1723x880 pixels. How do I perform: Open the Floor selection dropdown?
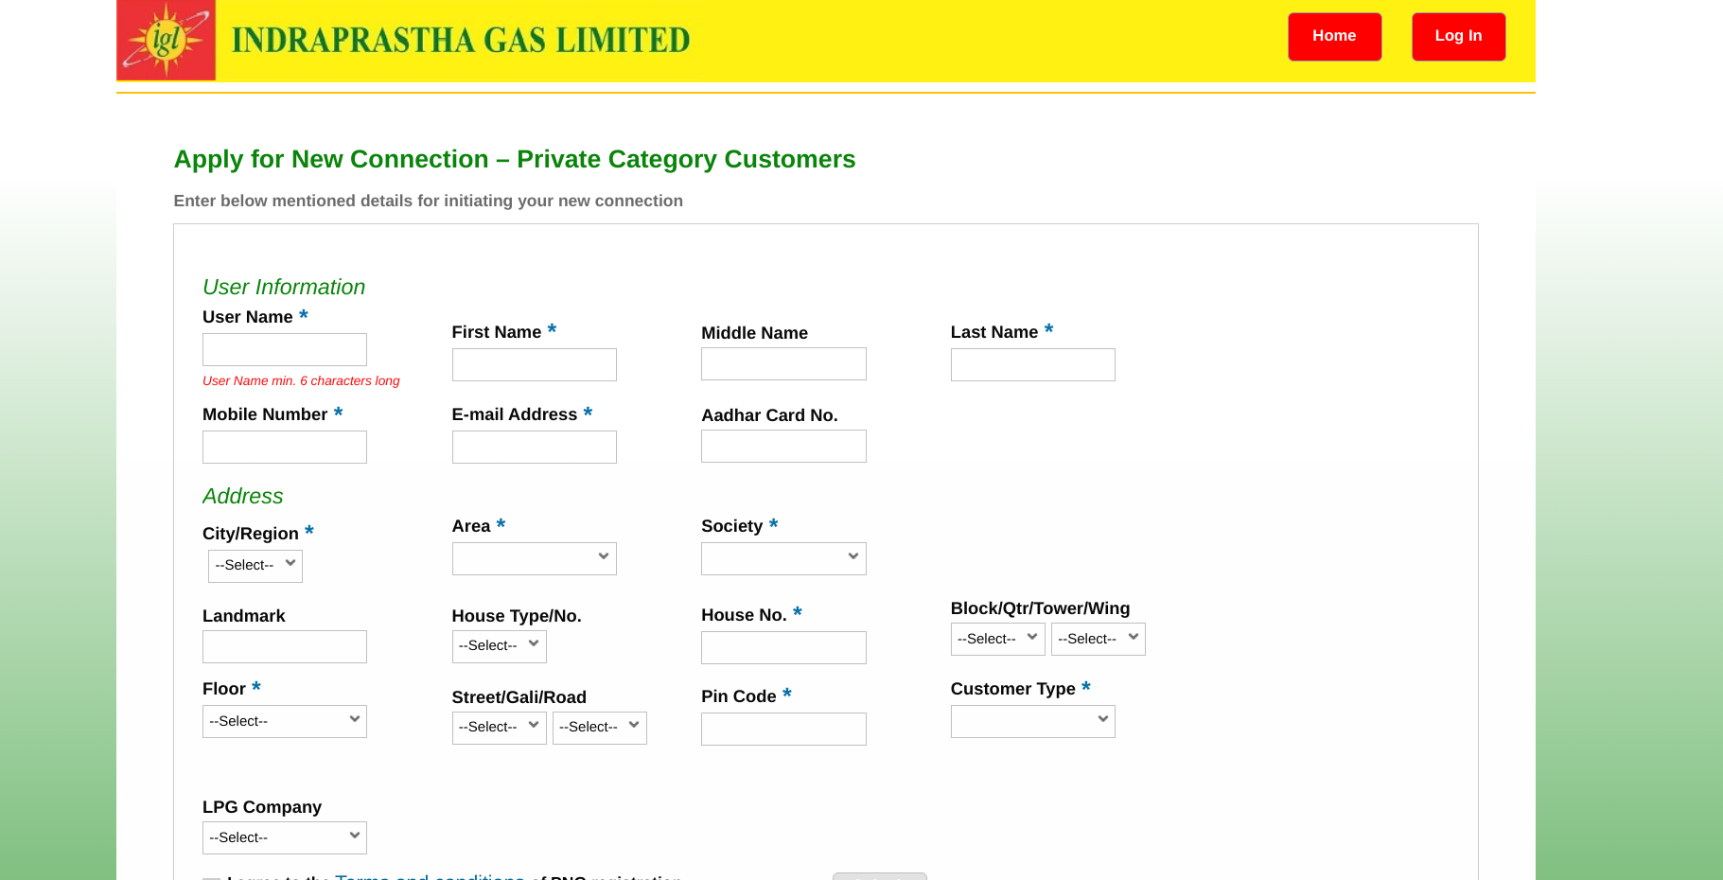[x=284, y=722]
